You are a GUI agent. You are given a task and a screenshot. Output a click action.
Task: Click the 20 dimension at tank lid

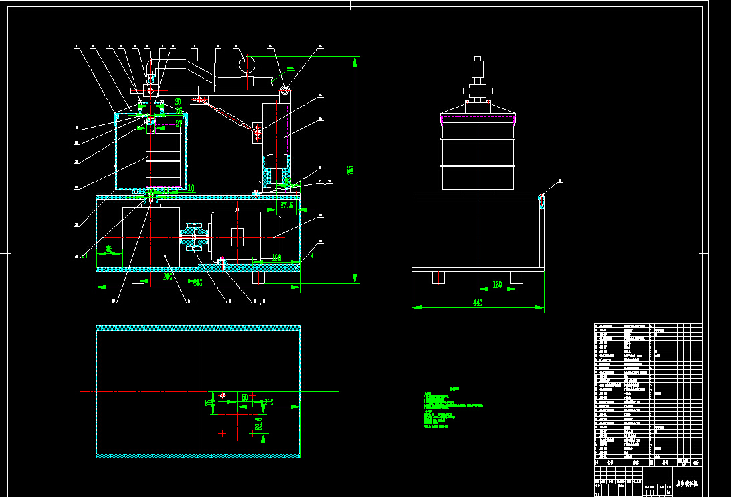click(x=178, y=102)
